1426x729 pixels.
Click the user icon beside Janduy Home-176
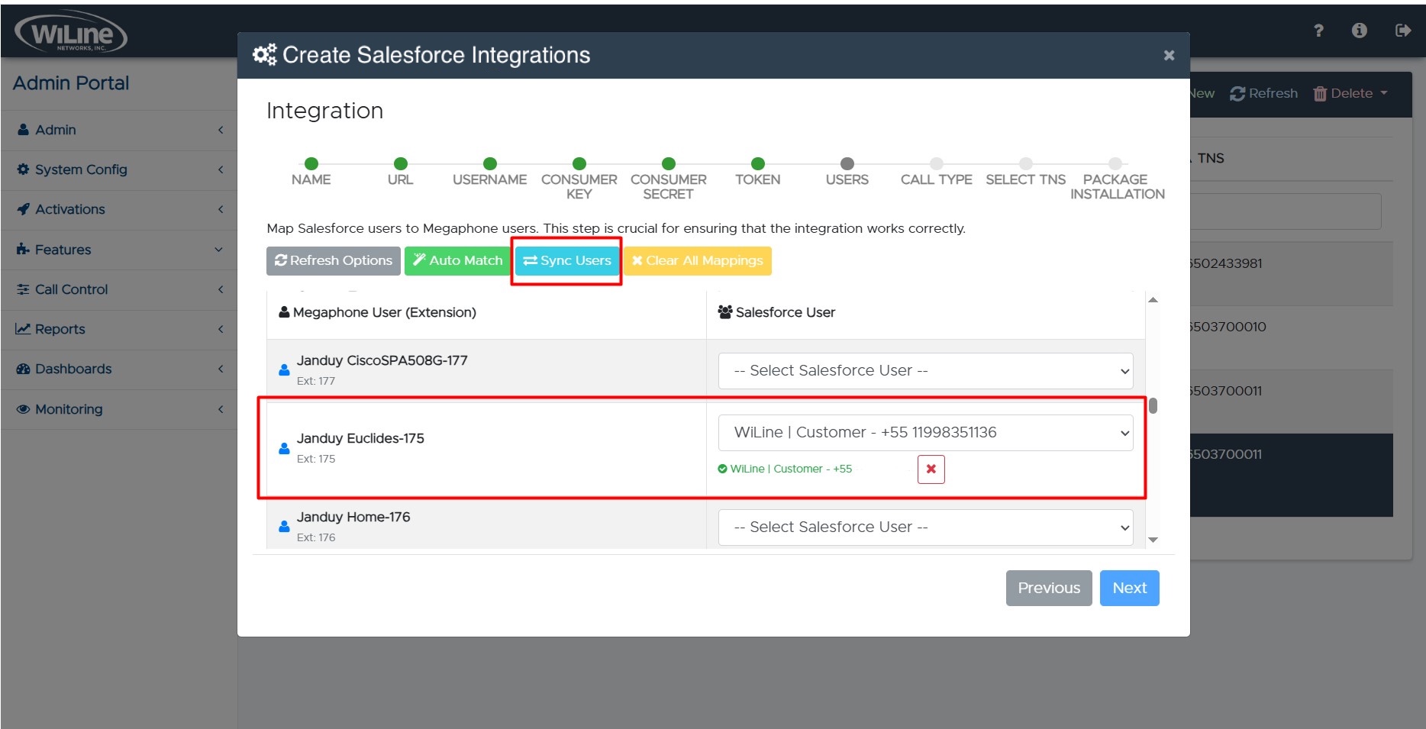[284, 527]
